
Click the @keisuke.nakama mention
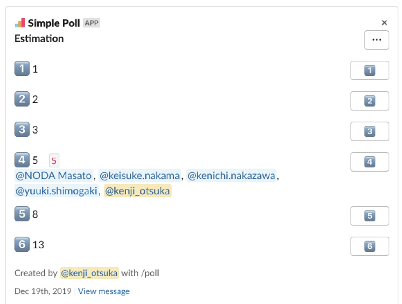pos(140,176)
